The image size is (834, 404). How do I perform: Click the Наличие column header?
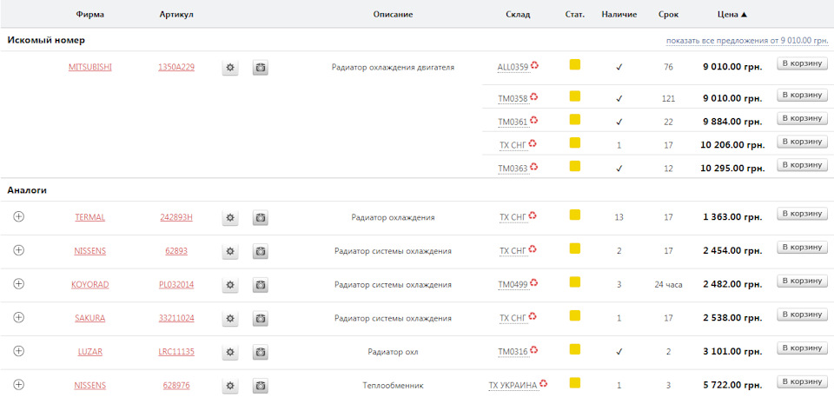tap(619, 15)
